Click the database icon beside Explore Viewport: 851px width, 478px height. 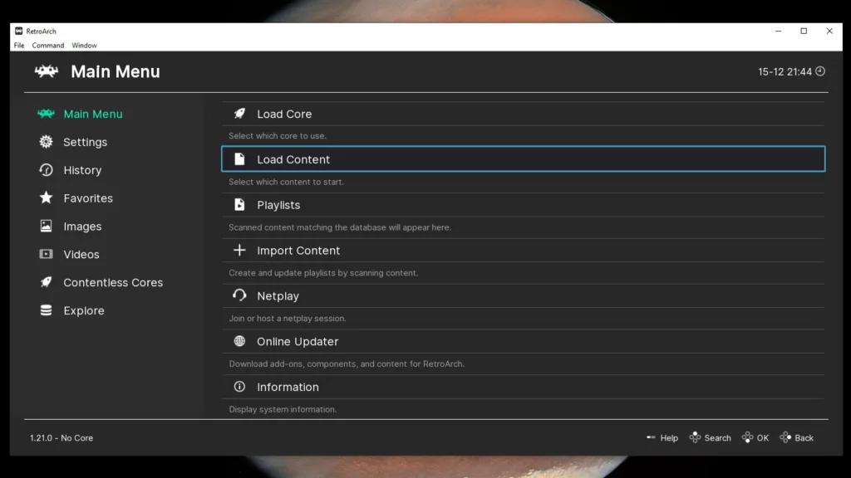click(x=47, y=310)
